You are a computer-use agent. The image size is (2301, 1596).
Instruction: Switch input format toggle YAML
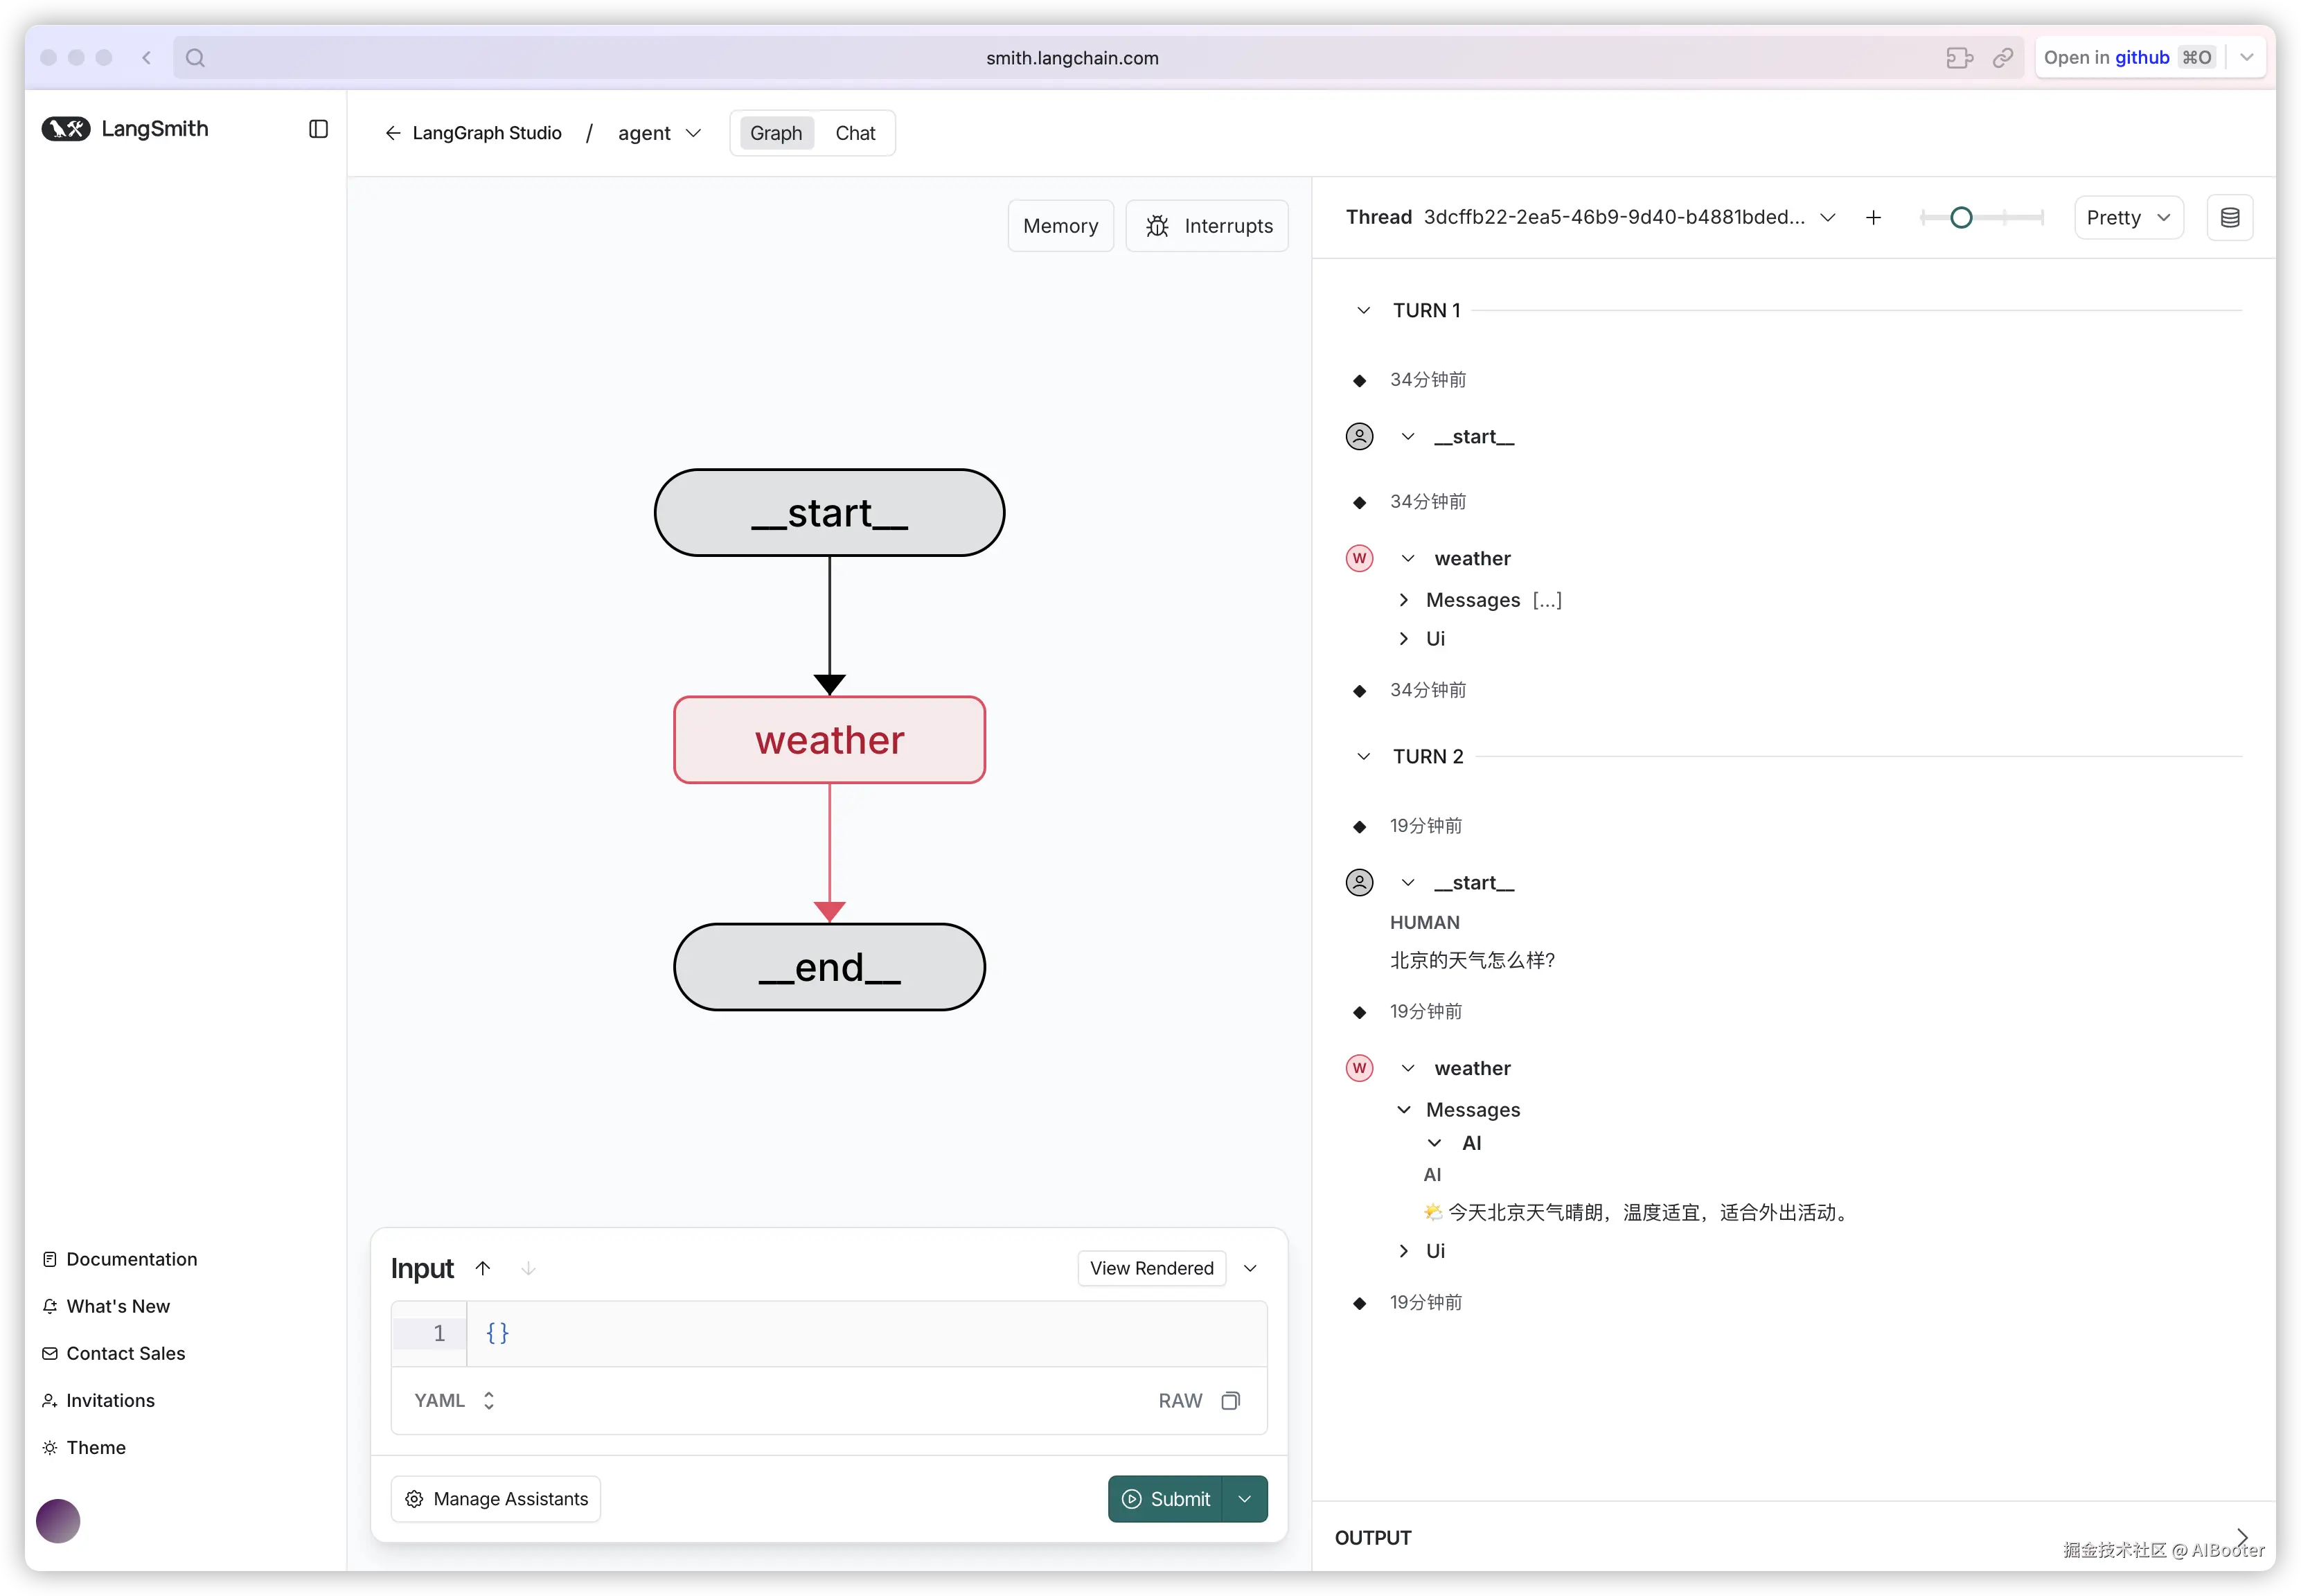[x=455, y=1400]
